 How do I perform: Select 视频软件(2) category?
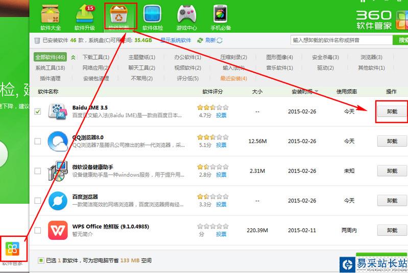(187, 68)
